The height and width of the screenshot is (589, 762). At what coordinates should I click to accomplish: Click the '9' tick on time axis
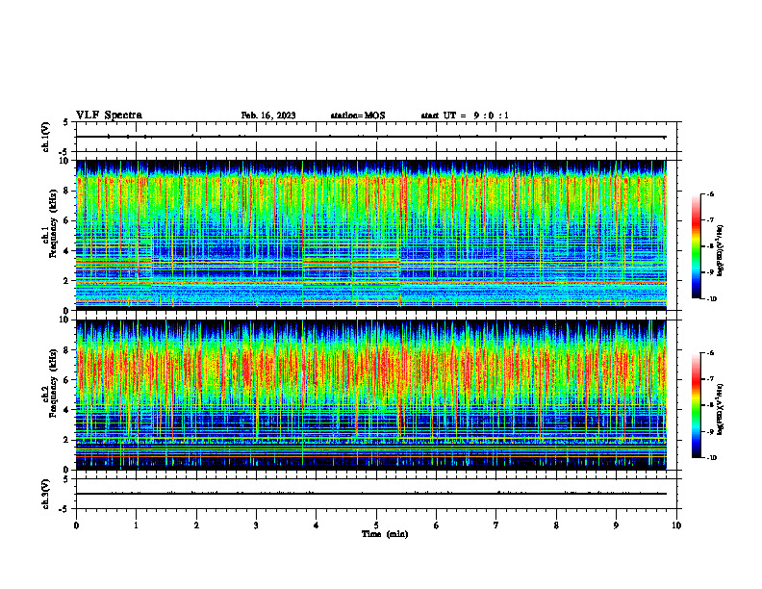[x=616, y=525]
